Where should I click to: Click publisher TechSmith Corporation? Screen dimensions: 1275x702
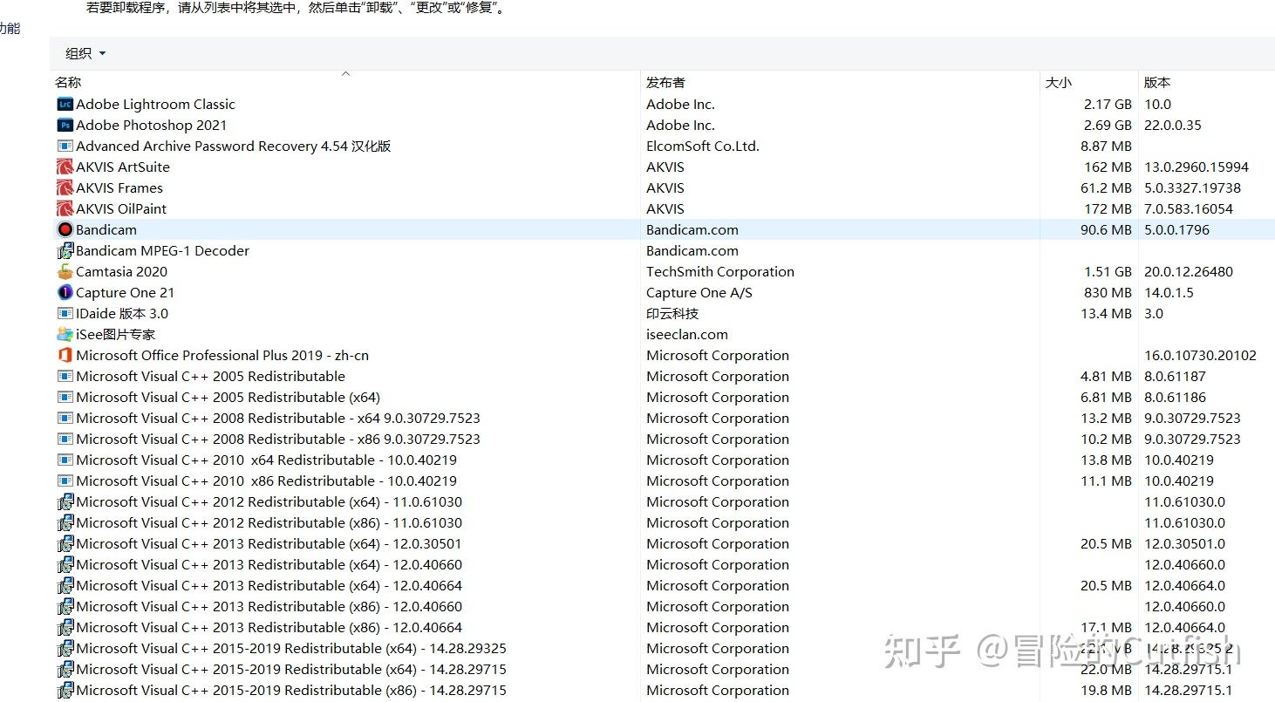[x=720, y=271]
